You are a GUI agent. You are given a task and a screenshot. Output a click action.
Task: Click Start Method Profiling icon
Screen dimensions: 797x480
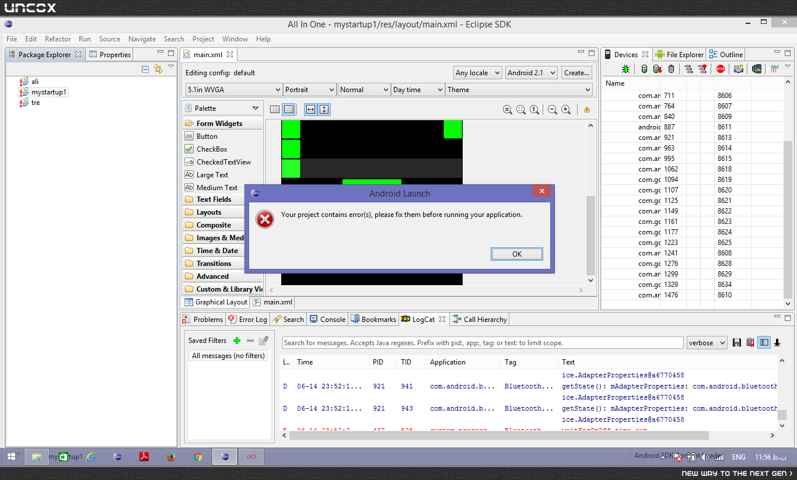click(x=702, y=69)
